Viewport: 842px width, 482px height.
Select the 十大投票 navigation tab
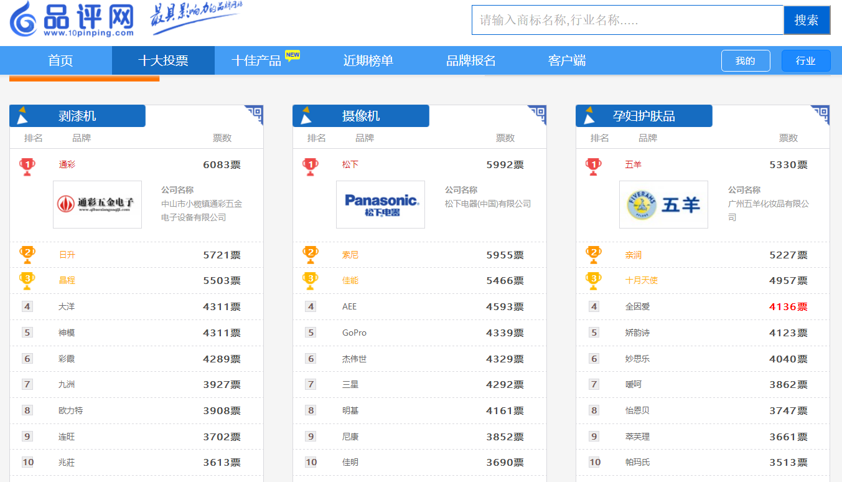point(163,60)
